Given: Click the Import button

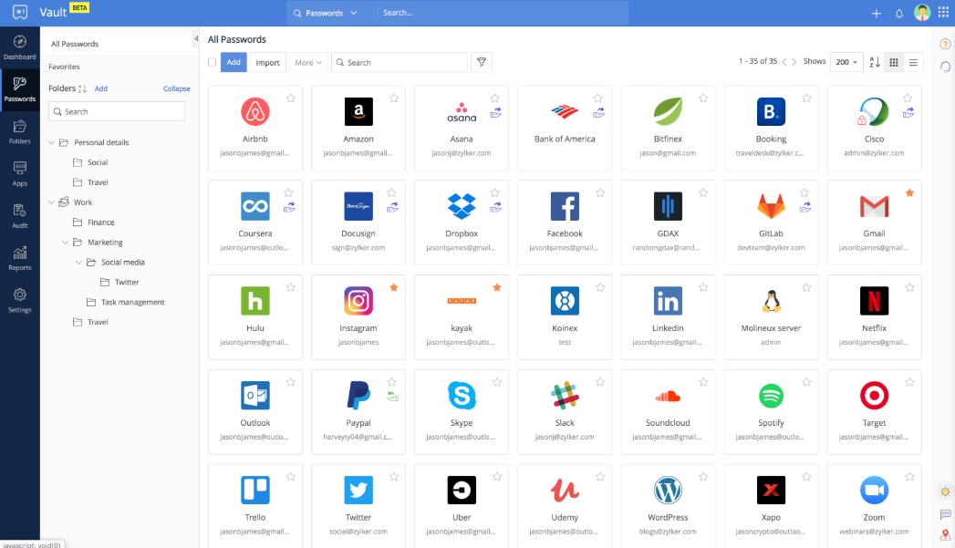Looking at the screenshot, I should click(x=267, y=62).
